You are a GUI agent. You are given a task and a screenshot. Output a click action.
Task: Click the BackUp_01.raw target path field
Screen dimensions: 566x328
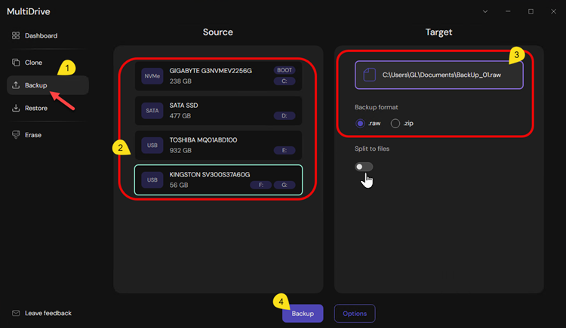tap(439, 75)
